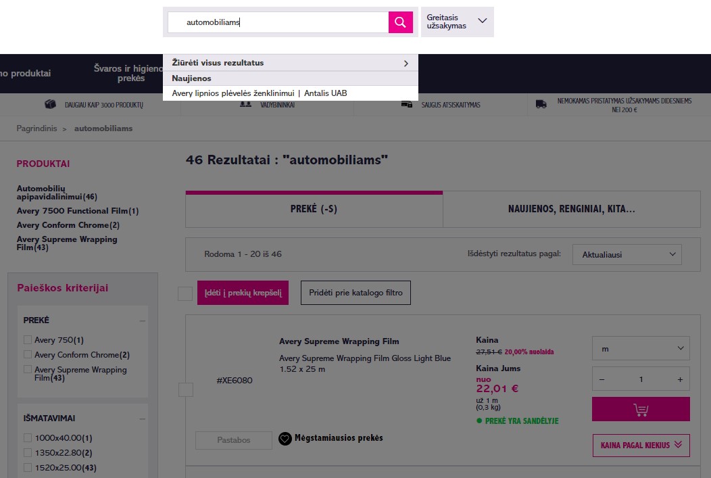711x478 pixels.
Task: Click Mėgstamiausios prekės label
Action: (x=339, y=438)
